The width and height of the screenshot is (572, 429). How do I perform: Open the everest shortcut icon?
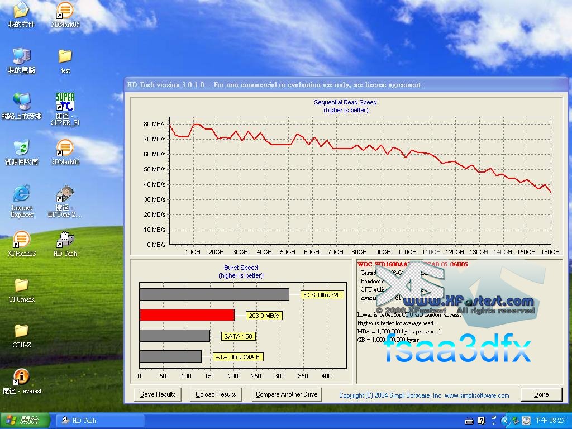tap(21, 378)
